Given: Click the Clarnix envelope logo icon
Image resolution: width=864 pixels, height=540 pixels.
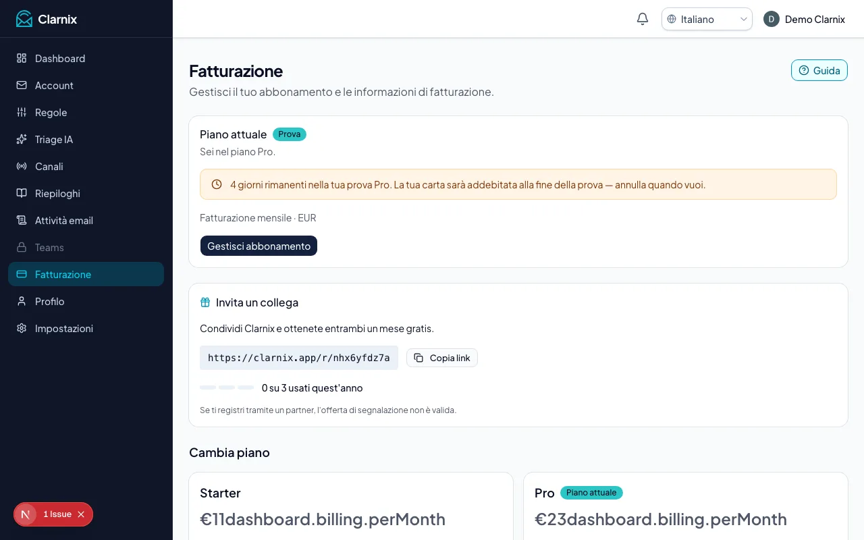Looking at the screenshot, I should pyautogui.click(x=24, y=19).
